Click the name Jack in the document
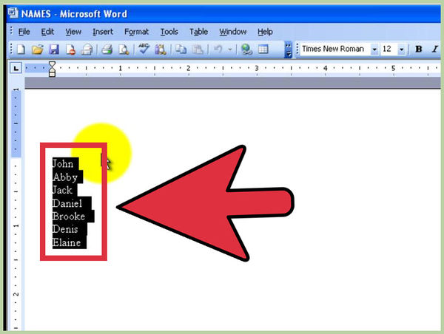Image resolution: width=444 pixels, height=334 pixels. [x=62, y=190]
